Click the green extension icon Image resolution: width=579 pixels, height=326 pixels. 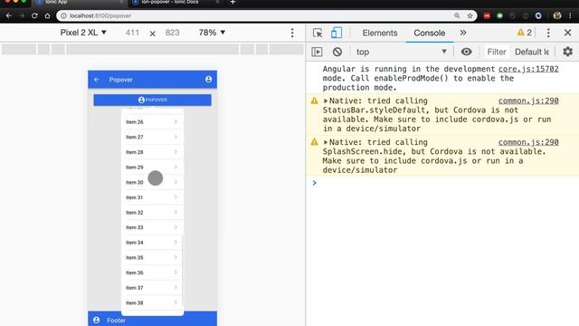tap(499, 16)
